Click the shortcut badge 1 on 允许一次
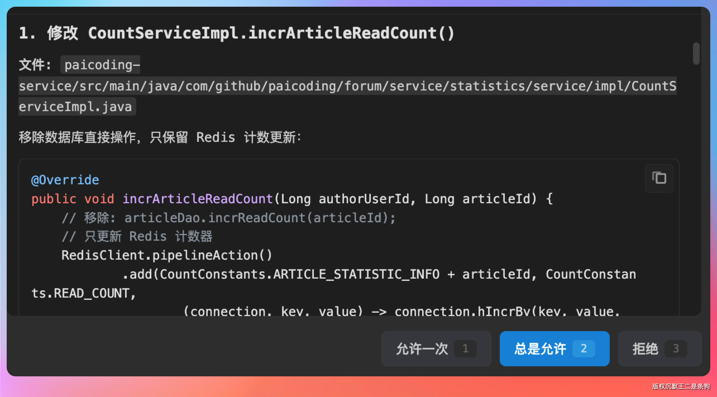 click(x=465, y=348)
